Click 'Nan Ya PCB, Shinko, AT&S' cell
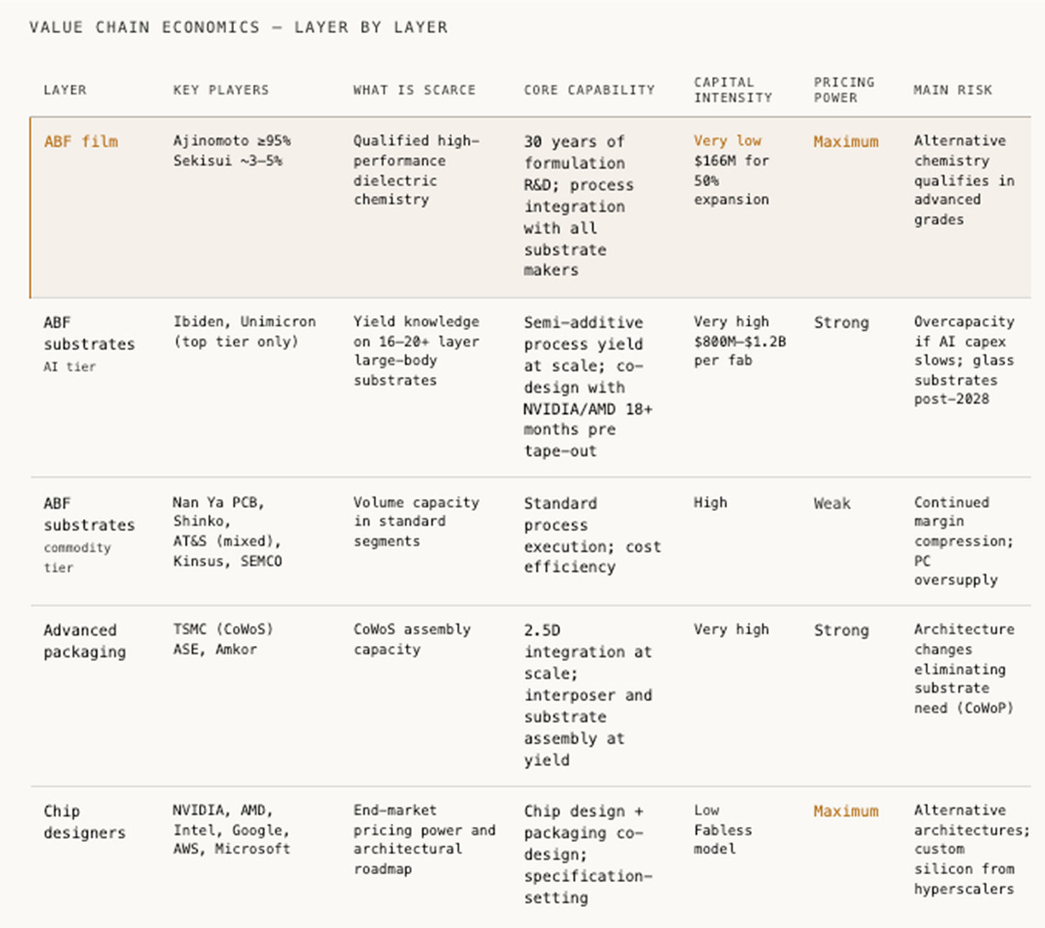Image resolution: width=1045 pixels, height=928 pixels. (227, 532)
